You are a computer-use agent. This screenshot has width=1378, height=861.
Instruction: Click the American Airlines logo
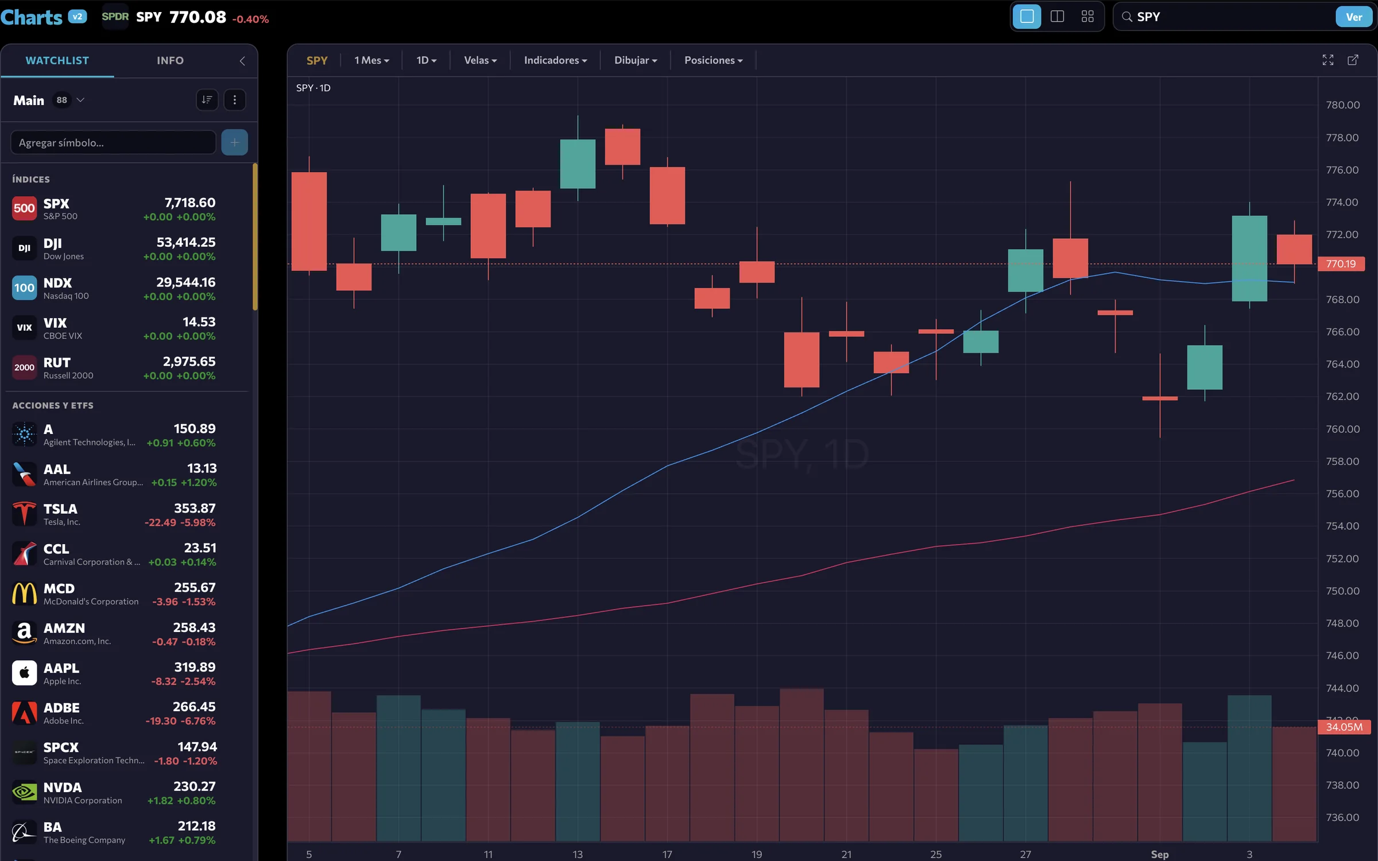pos(24,474)
